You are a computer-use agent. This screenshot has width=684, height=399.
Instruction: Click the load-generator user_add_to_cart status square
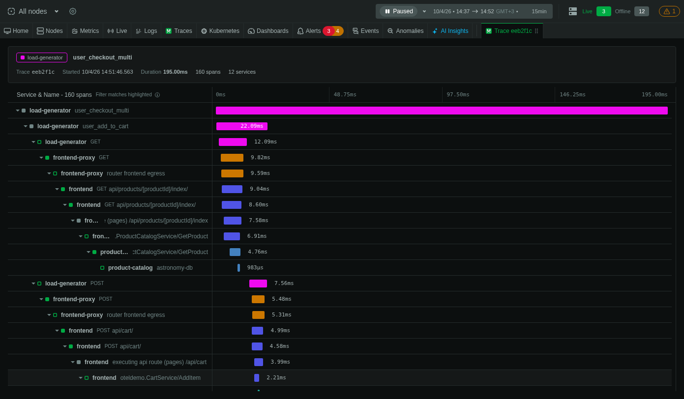[x=31, y=126]
